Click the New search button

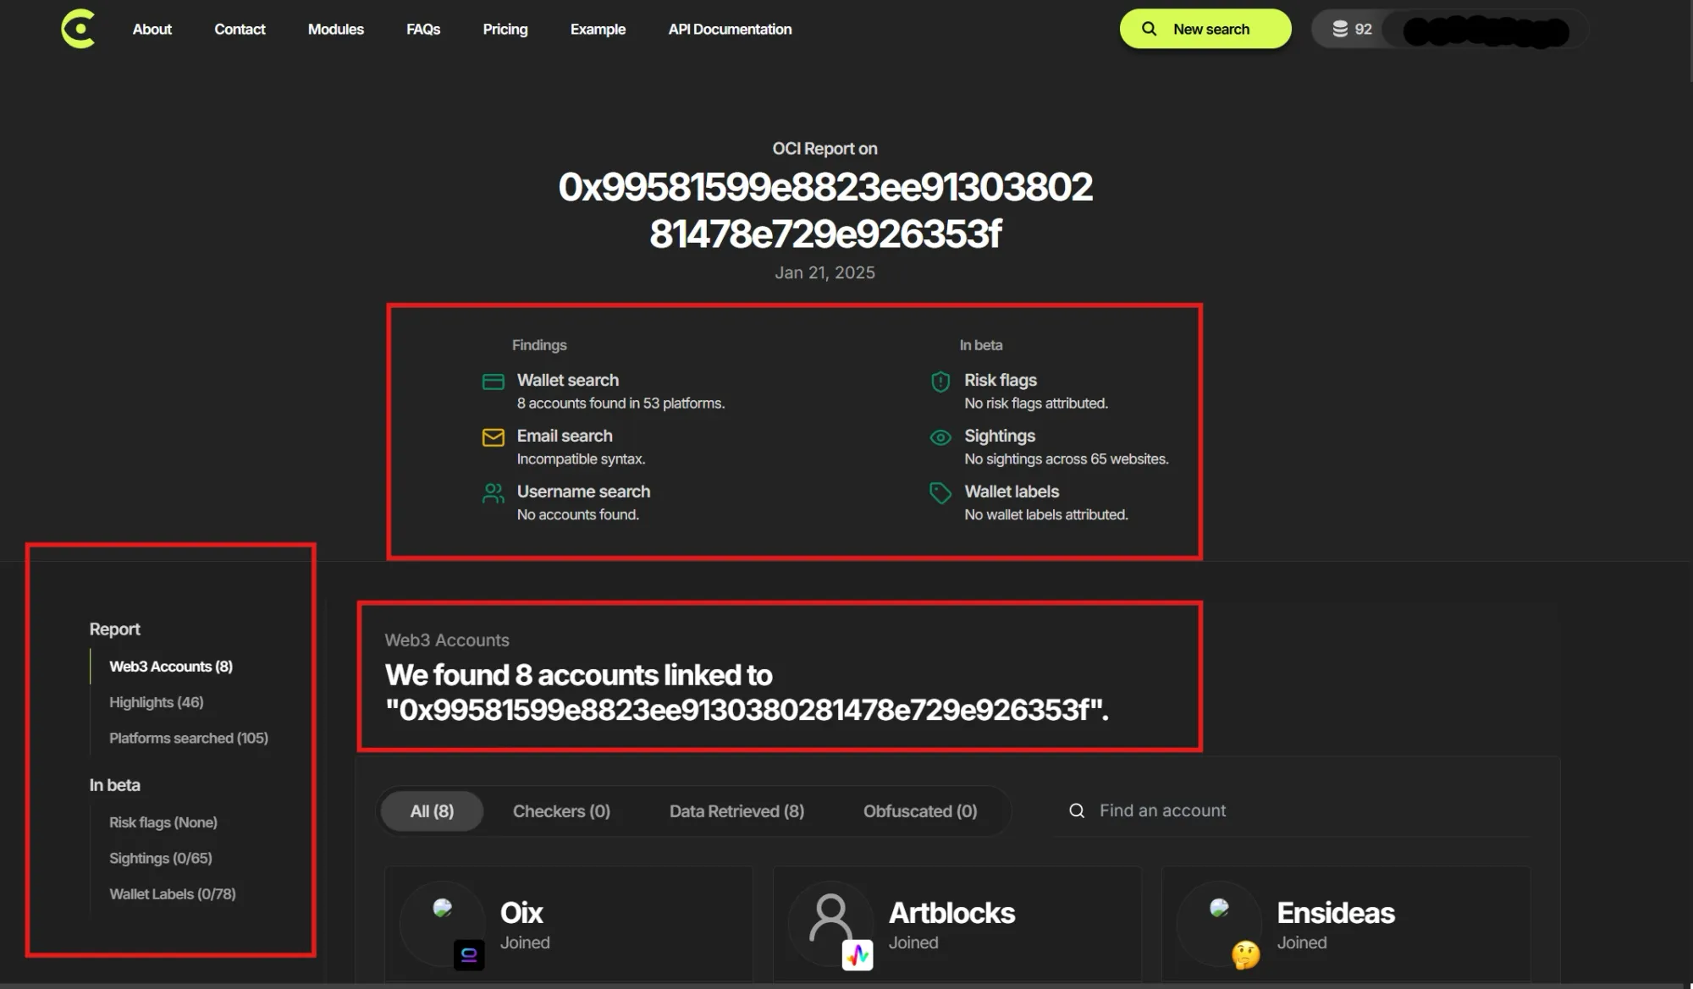(x=1204, y=28)
